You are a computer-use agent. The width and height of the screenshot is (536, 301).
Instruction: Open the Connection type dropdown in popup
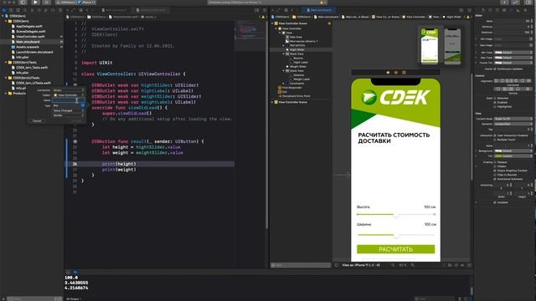coord(69,90)
